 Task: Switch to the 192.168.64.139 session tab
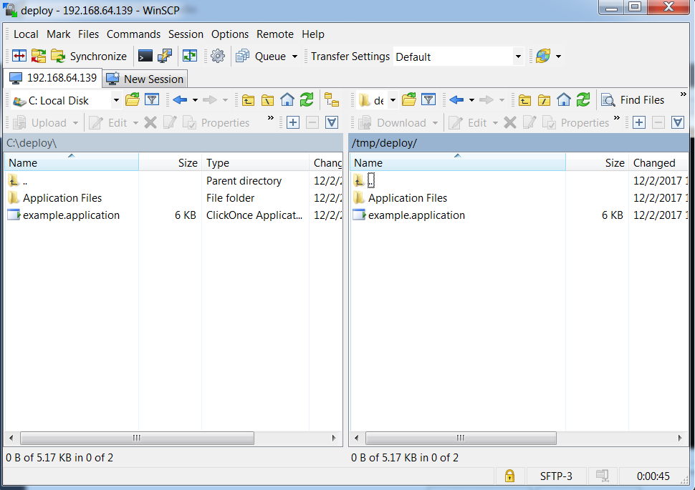coord(53,78)
